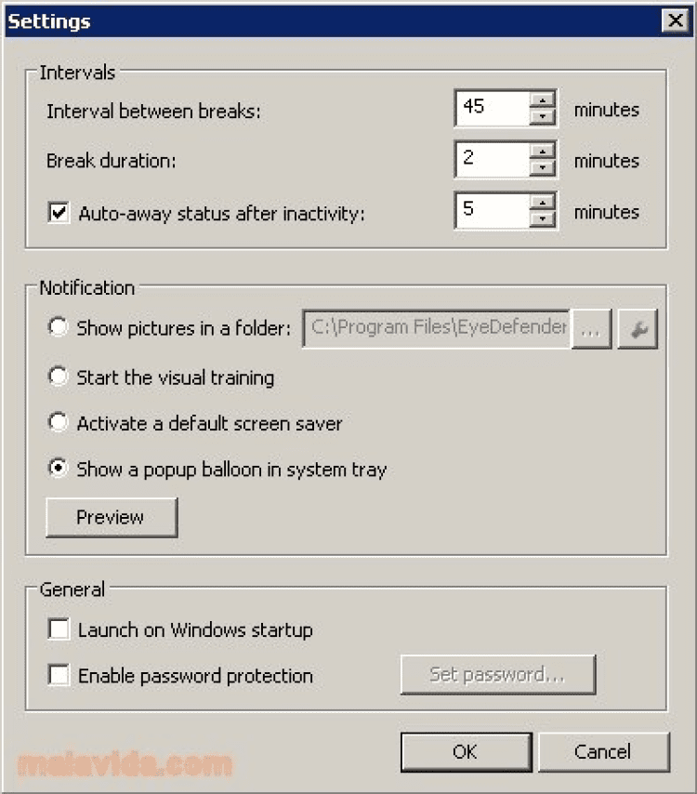Image resolution: width=697 pixels, height=794 pixels.
Task: Click the wrench icon next to folder path
Action: point(638,329)
